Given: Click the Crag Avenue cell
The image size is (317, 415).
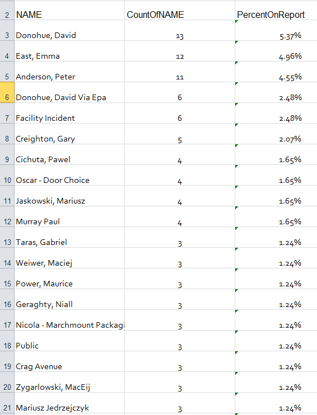Looking at the screenshot, I should coord(69,361).
